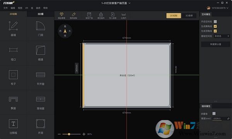The width and height of the screenshot is (232, 139).
Task: Click 保存户型 save floor plan icon
Action: click(89, 14)
